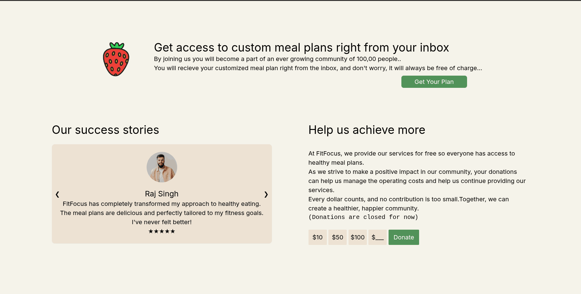
Task: Choose the $50 donation option
Action: pos(338,237)
